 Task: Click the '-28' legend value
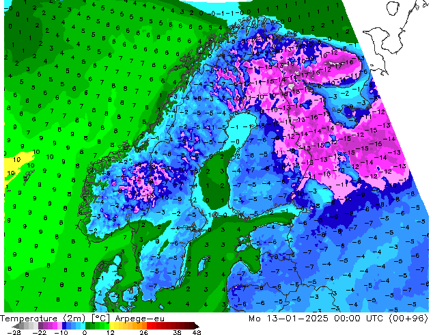point(14,332)
